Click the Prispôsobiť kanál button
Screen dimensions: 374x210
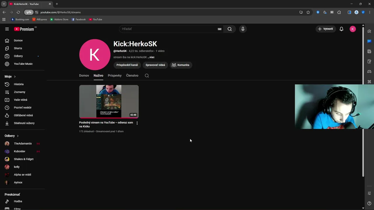click(x=127, y=65)
